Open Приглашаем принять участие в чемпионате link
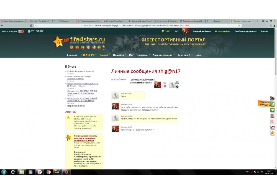The image size is (277, 194). coord(86,138)
